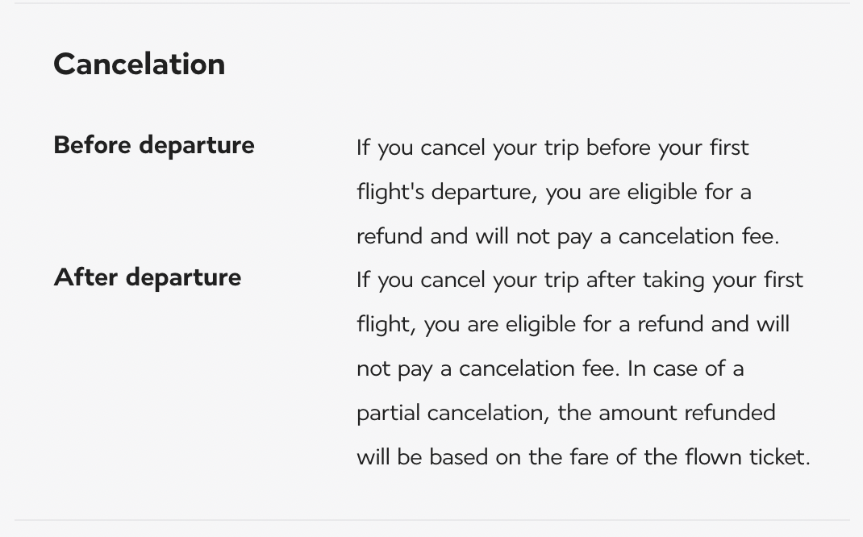
Task: Click the line starting 'If you cancel your trip before'
Action: pos(552,148)
